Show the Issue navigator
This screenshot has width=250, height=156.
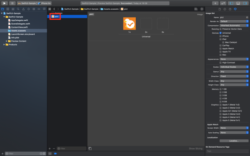pyautogui.click(x=23, y=9)
